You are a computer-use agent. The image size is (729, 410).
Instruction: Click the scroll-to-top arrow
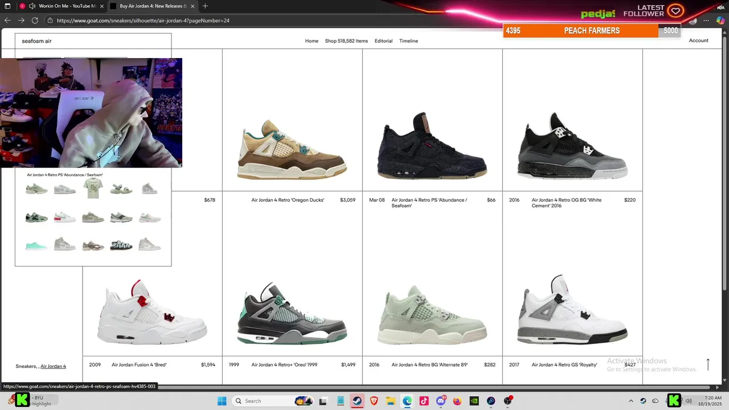[x=708, y=364]
